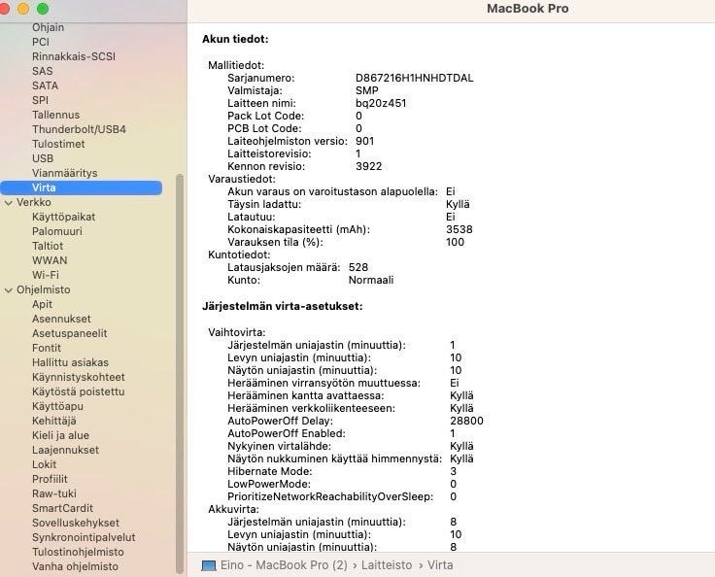Select SPI in sidebar
This screenshot has height=577, width=715.
(x=40, y=100)
